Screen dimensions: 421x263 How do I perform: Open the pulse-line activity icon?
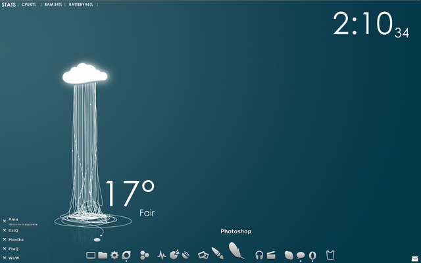[162, 255]
